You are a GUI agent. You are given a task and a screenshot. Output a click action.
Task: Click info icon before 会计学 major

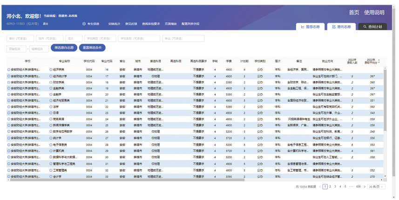click(51, 177)
